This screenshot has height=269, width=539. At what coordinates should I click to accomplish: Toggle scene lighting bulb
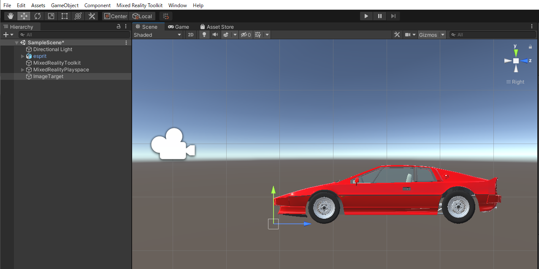point(204,35)
